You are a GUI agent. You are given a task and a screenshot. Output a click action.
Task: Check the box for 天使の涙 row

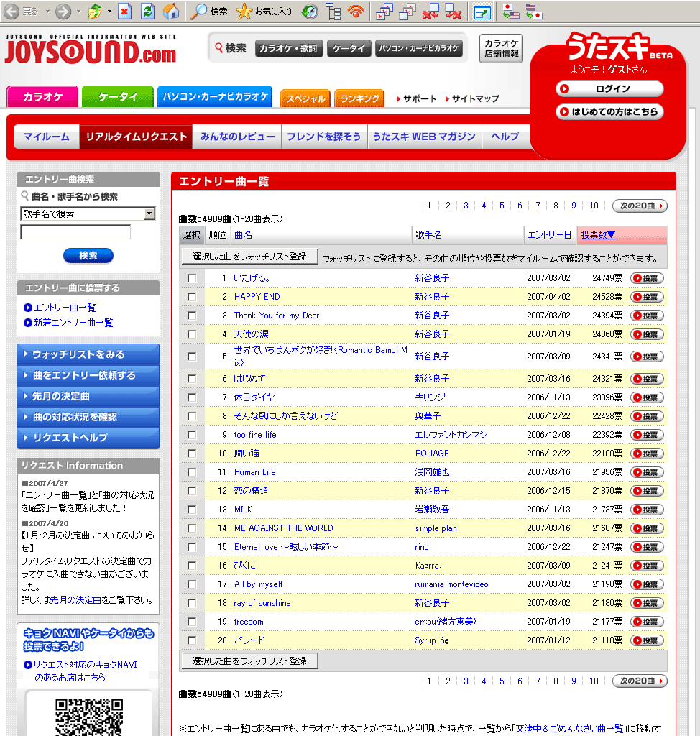192,335
